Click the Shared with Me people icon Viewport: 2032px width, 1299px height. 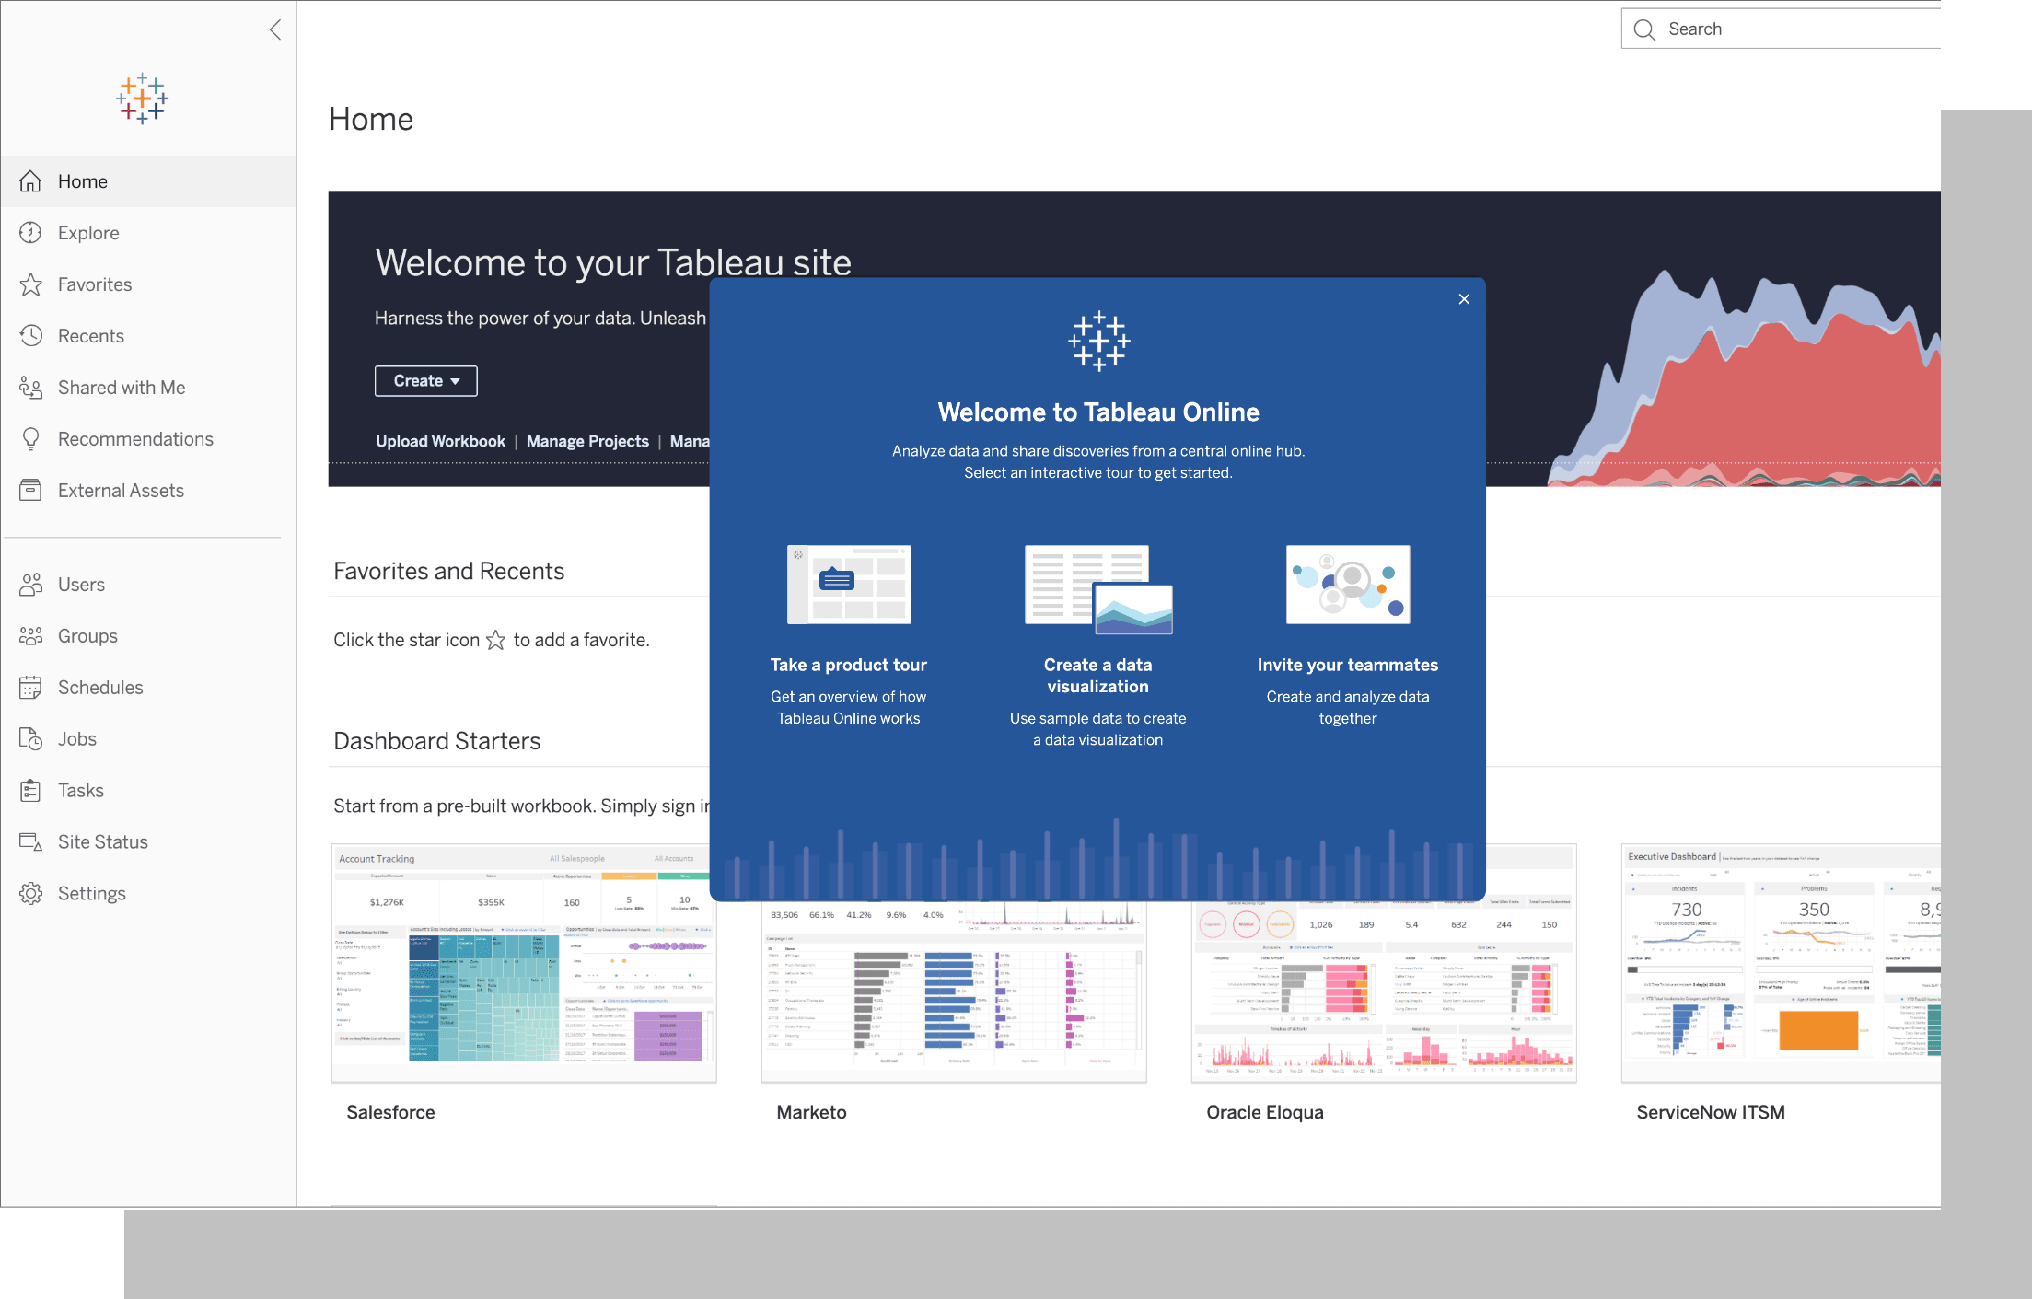pos(30,388)
